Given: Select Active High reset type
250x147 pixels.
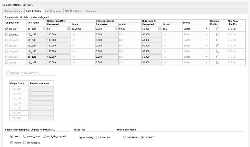Looking at the screenshot, I should click(81, 137).
